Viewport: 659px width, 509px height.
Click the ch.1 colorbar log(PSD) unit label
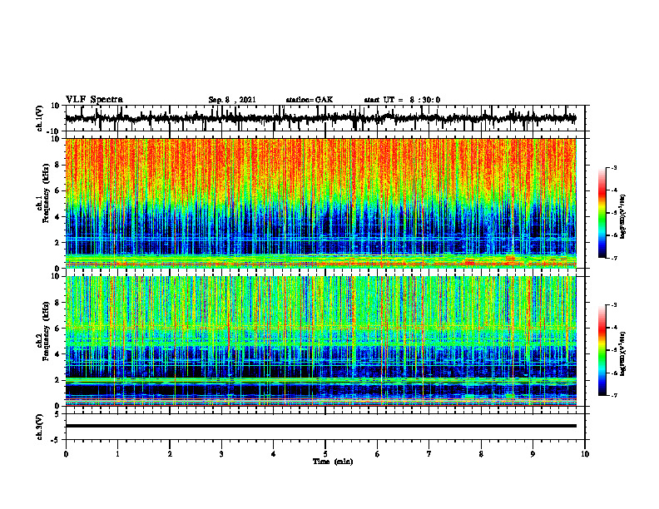622,217
